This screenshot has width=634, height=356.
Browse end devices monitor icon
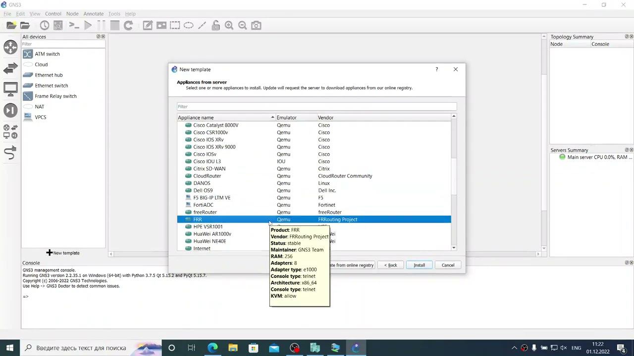pyautogui.click(x=10, y=89)
